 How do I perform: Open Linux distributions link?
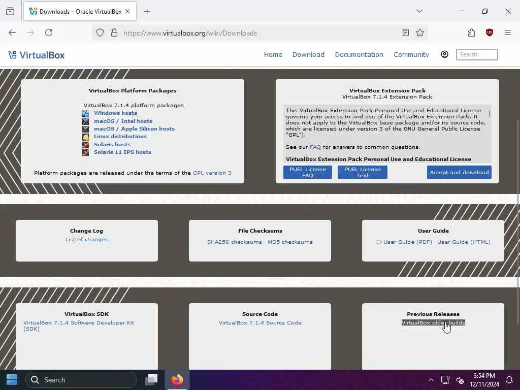click(120, 136)
